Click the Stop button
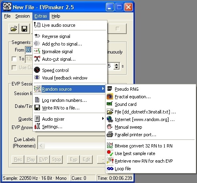Image resolution: width=197 pixels, height=183 pixels. point(56,159)
